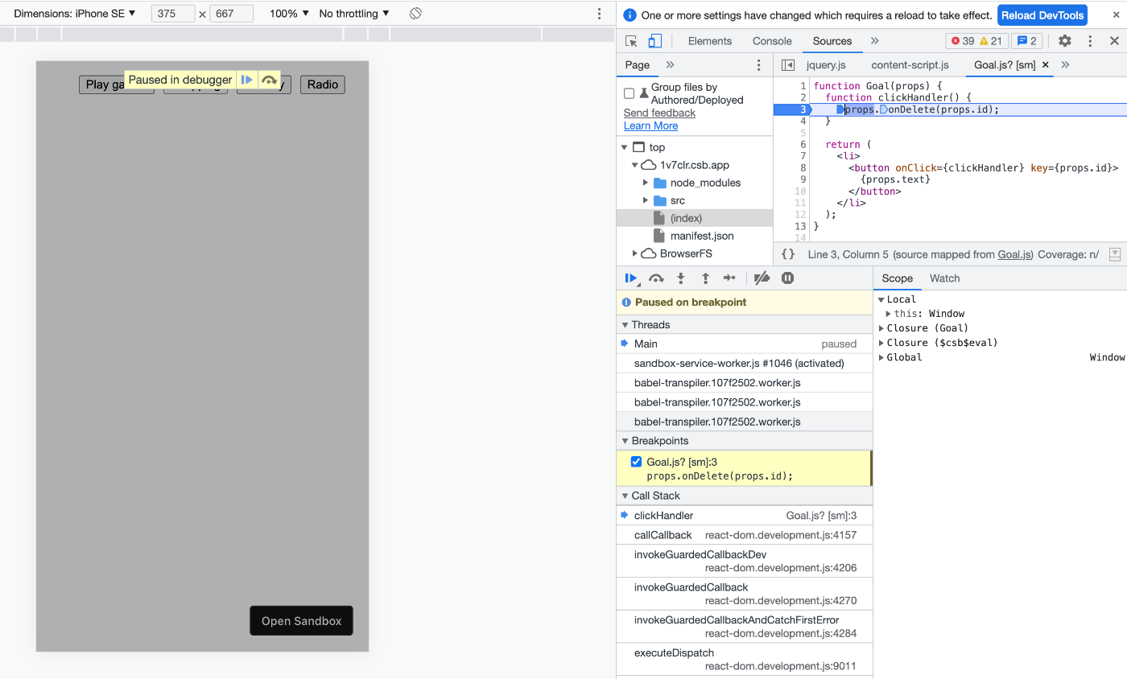Click the Radio button in page
The width and height of the screenshot is (1127, 679).
[323, 84]
